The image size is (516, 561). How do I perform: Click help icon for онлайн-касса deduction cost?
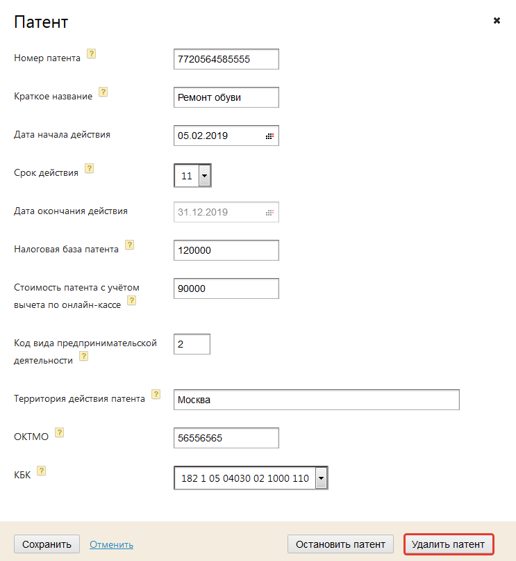pos(131,301)
